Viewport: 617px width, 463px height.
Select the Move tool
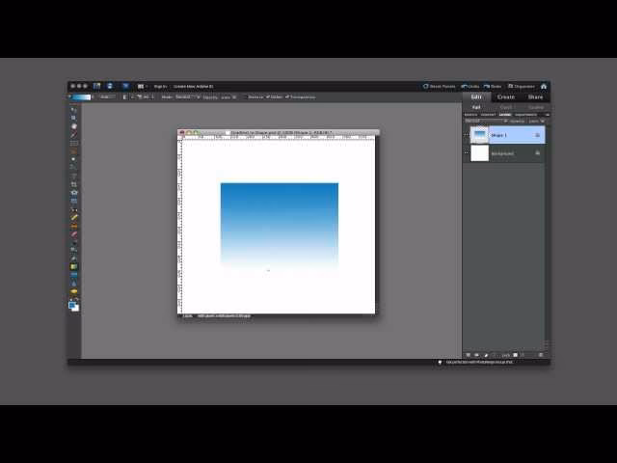tap(73, 110)
